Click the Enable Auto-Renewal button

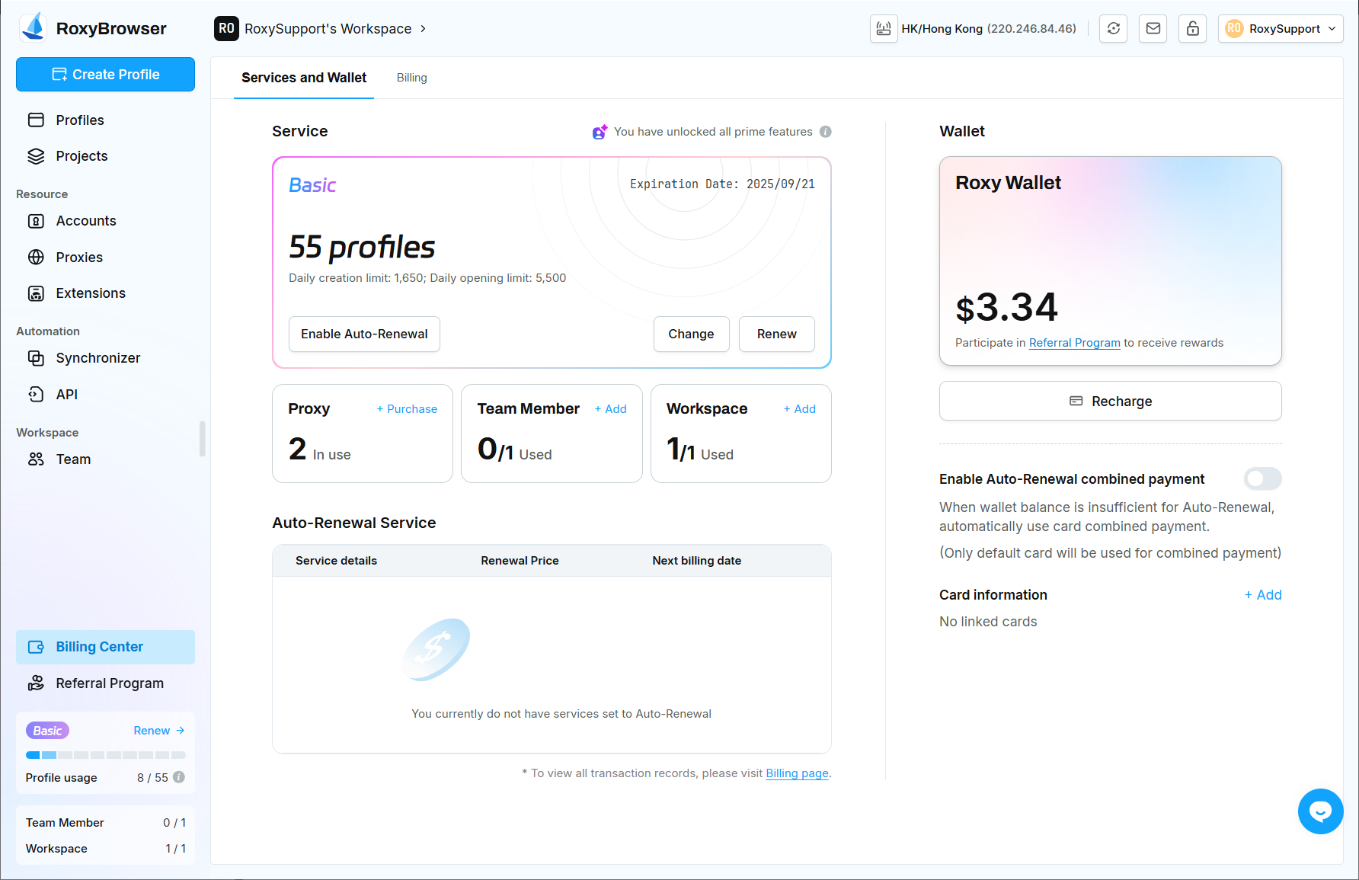pyautogui.click(x=364, y=334)
